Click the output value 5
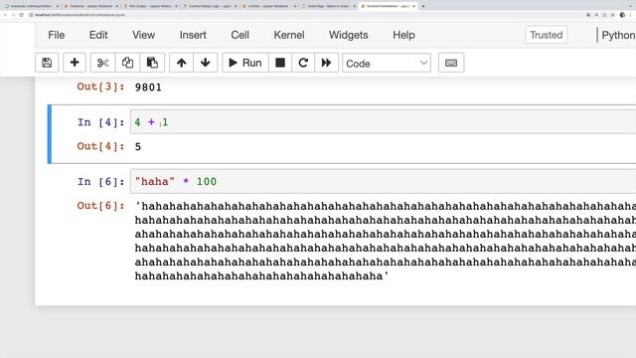 click(138, 146)
